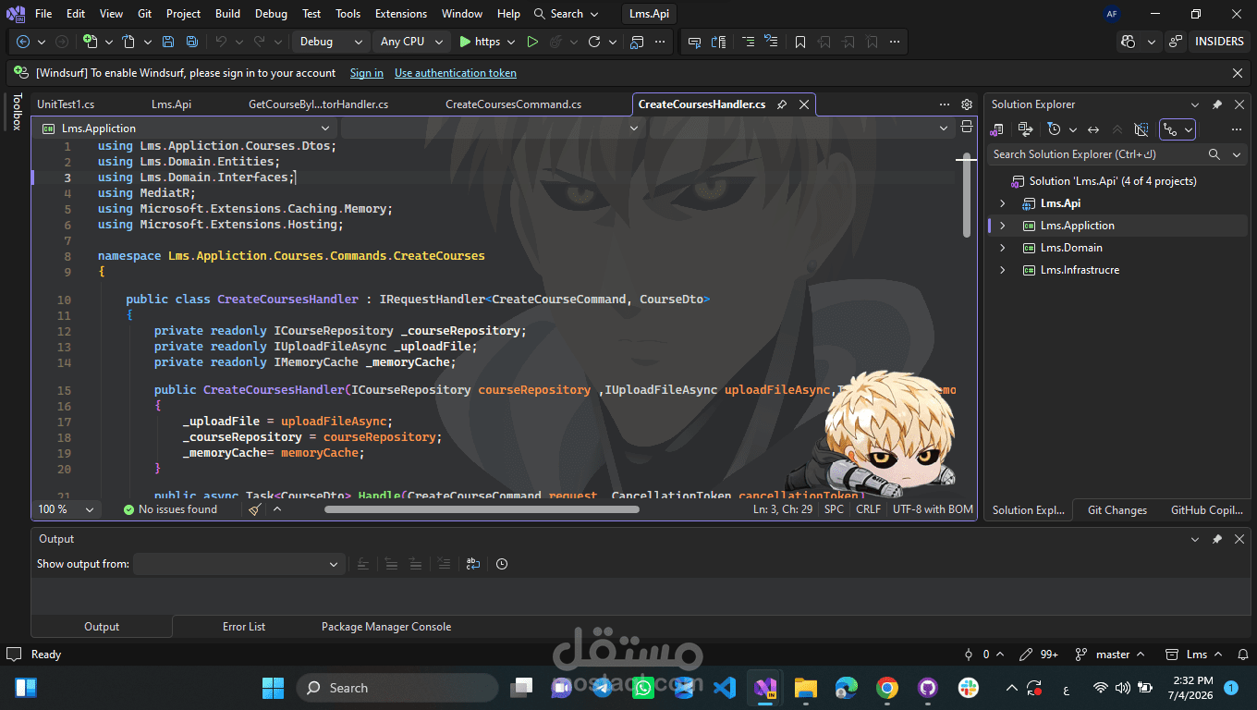Open the Debug configuration dropdown
This screenshot has height=710, width=1257.
[331, 42]
